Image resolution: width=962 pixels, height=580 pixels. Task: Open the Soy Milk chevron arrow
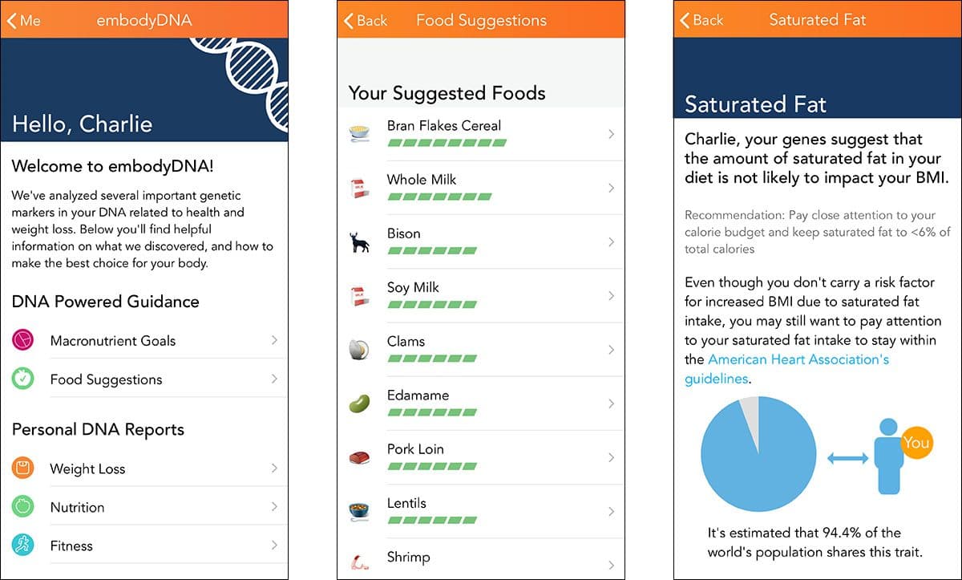click(611, 296)
